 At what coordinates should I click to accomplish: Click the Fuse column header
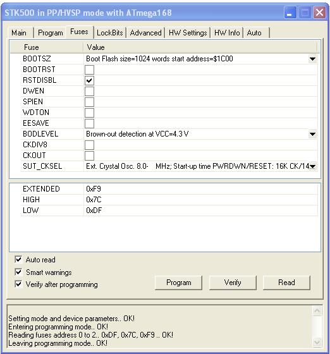tap(47, 47)
